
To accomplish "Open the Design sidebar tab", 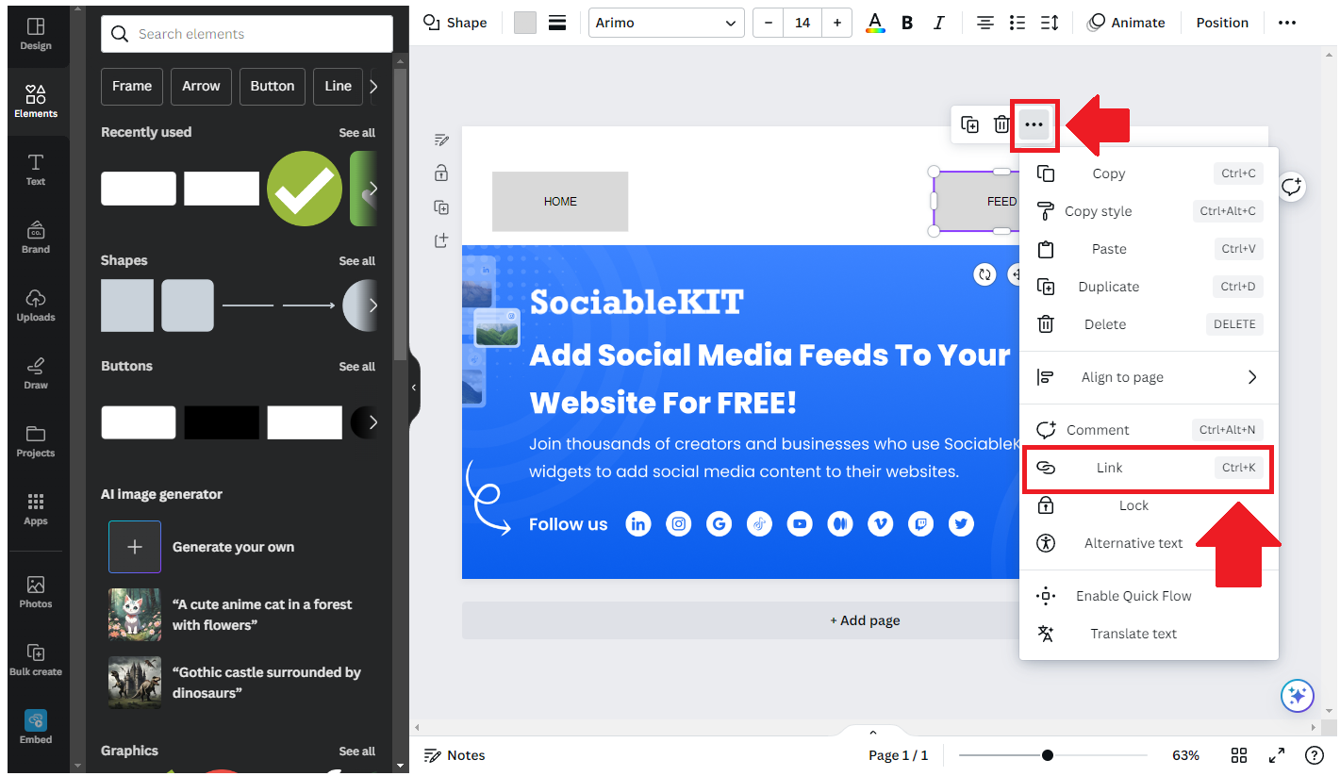I will point(36,34).
